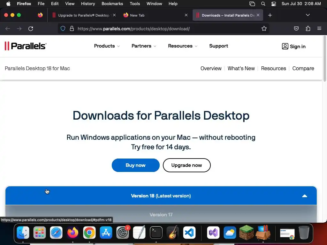
Task: Go forward using the browser forward arrow
Action: coord(19,28)
